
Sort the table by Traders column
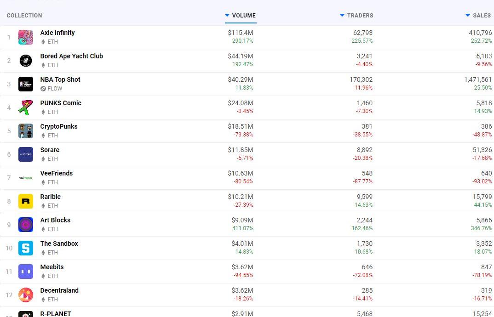pos(356,16)
